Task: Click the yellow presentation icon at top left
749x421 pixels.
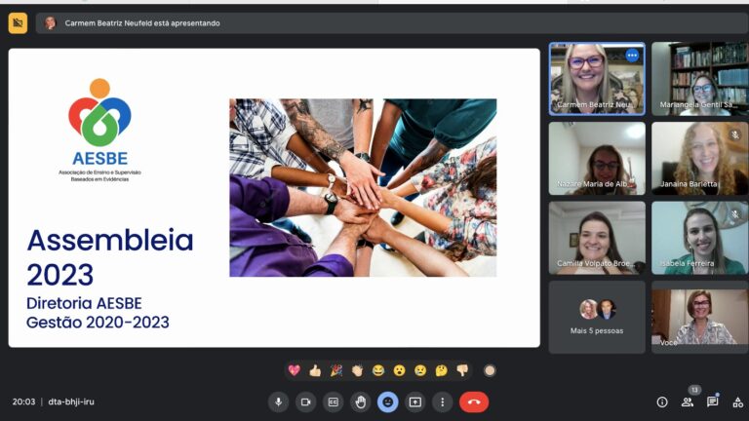Action: pos(18,23)
